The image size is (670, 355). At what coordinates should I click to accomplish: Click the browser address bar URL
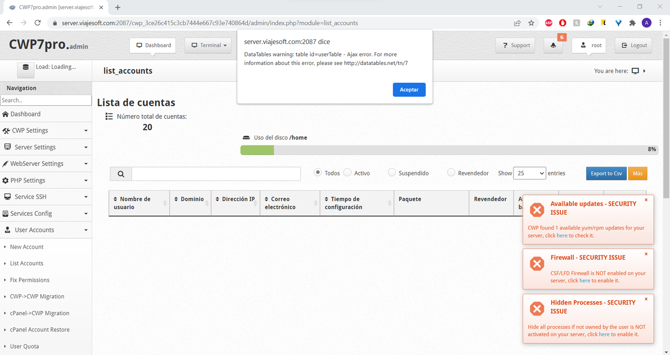tap(210, 23)
